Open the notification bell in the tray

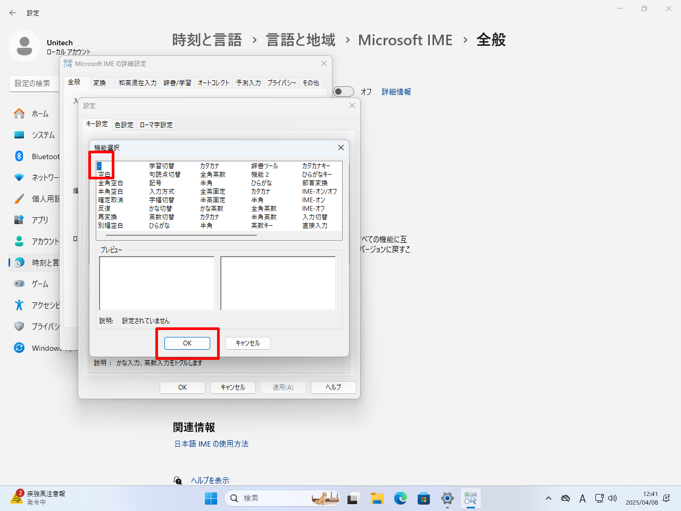point(667,498)
